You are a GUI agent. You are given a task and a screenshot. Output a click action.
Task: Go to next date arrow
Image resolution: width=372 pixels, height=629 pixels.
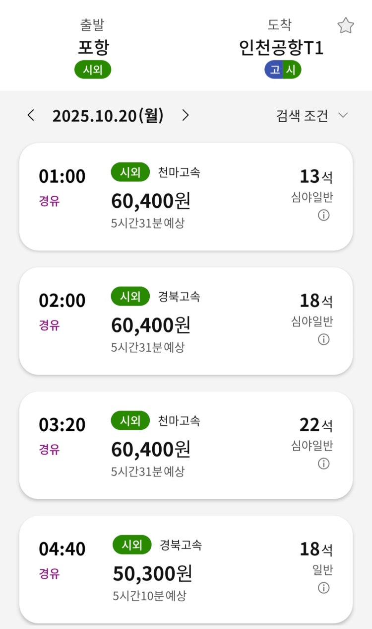coord(186,116)
